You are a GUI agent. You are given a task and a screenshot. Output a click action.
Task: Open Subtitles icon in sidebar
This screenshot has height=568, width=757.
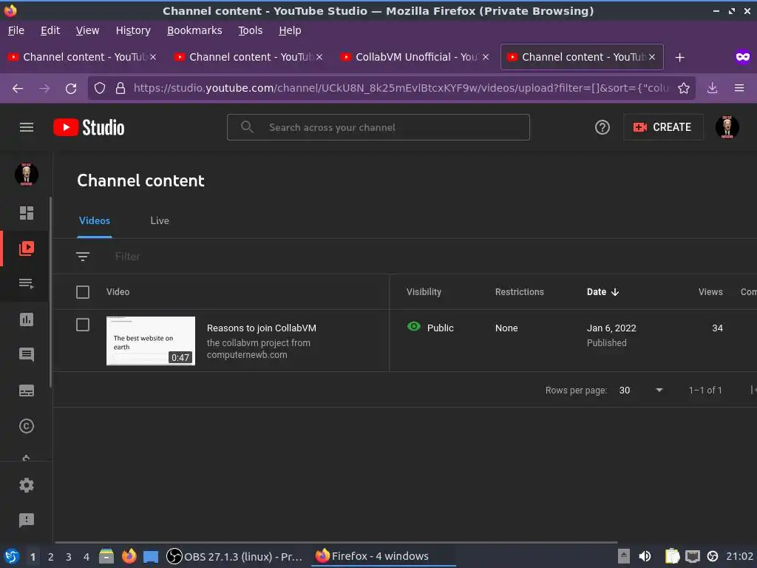point(27,390)
